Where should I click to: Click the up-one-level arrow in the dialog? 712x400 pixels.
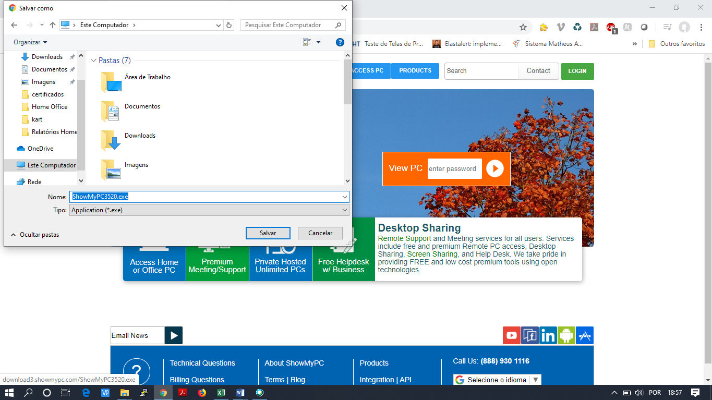[52, 25]
